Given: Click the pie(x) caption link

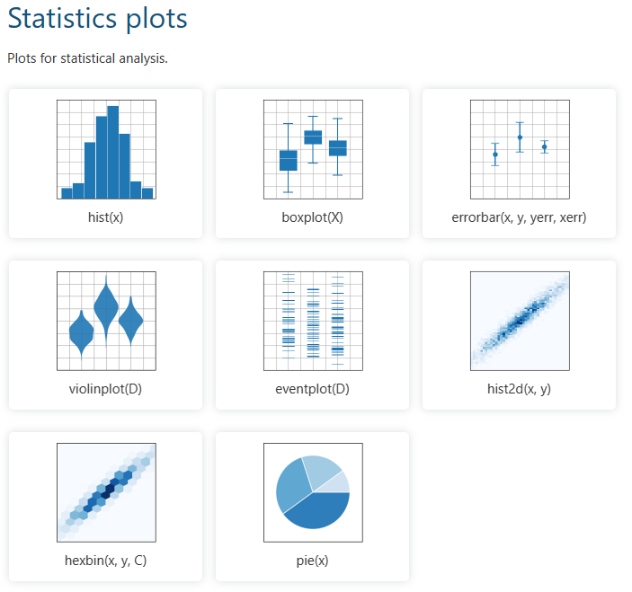Looking at the screenshot, I should tap(313, 561).
